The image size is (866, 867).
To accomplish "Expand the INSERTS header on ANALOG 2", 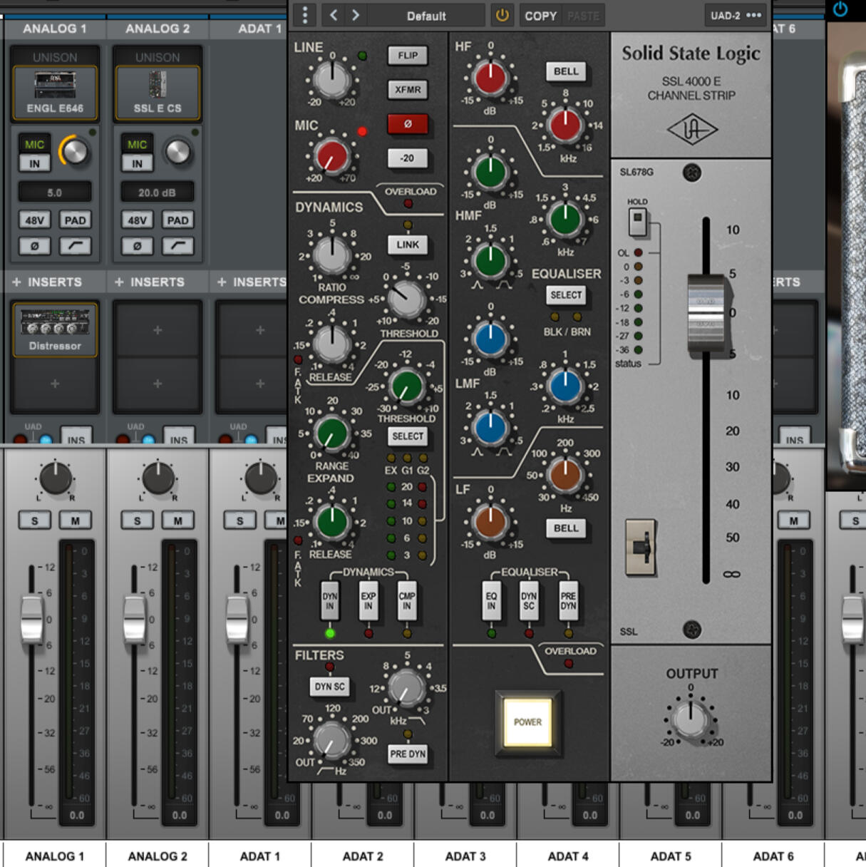I will tap(150, 282).
